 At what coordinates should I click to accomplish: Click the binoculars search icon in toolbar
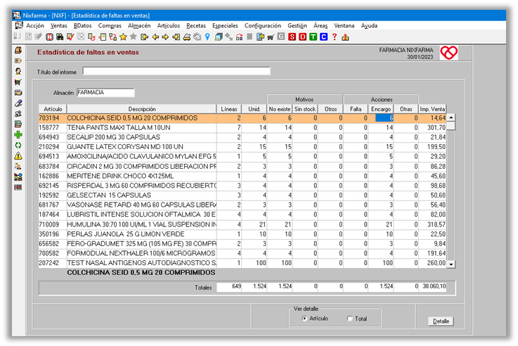pos(60,37)
